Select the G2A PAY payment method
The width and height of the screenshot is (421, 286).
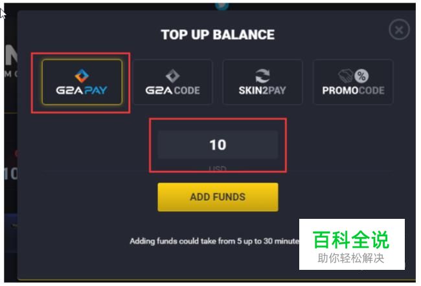point(82,82)
